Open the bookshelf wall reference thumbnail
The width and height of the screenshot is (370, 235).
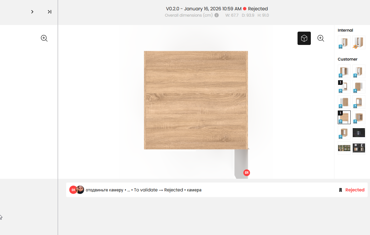pos(344,148)
